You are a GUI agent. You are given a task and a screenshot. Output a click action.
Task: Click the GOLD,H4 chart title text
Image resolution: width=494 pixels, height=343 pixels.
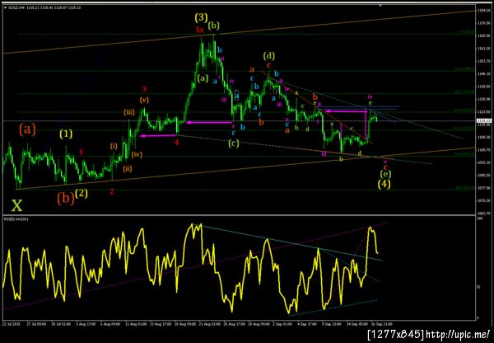click(15, 7)
